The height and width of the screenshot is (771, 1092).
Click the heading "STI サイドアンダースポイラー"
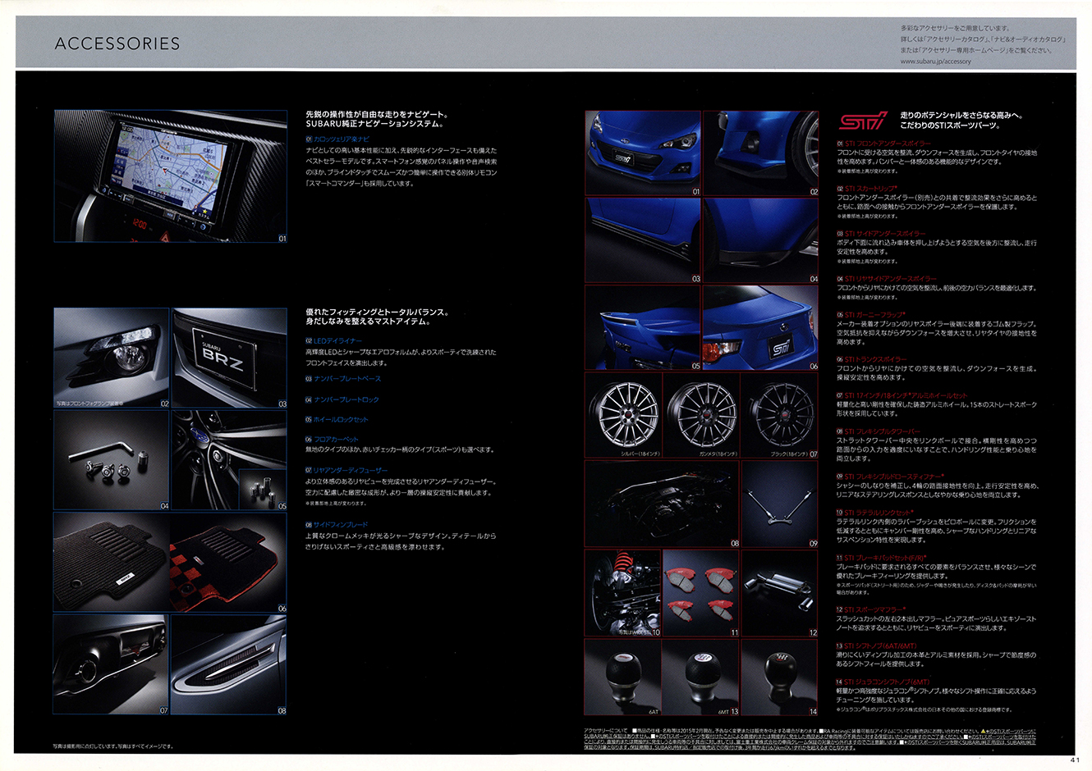tap(885, 234)
